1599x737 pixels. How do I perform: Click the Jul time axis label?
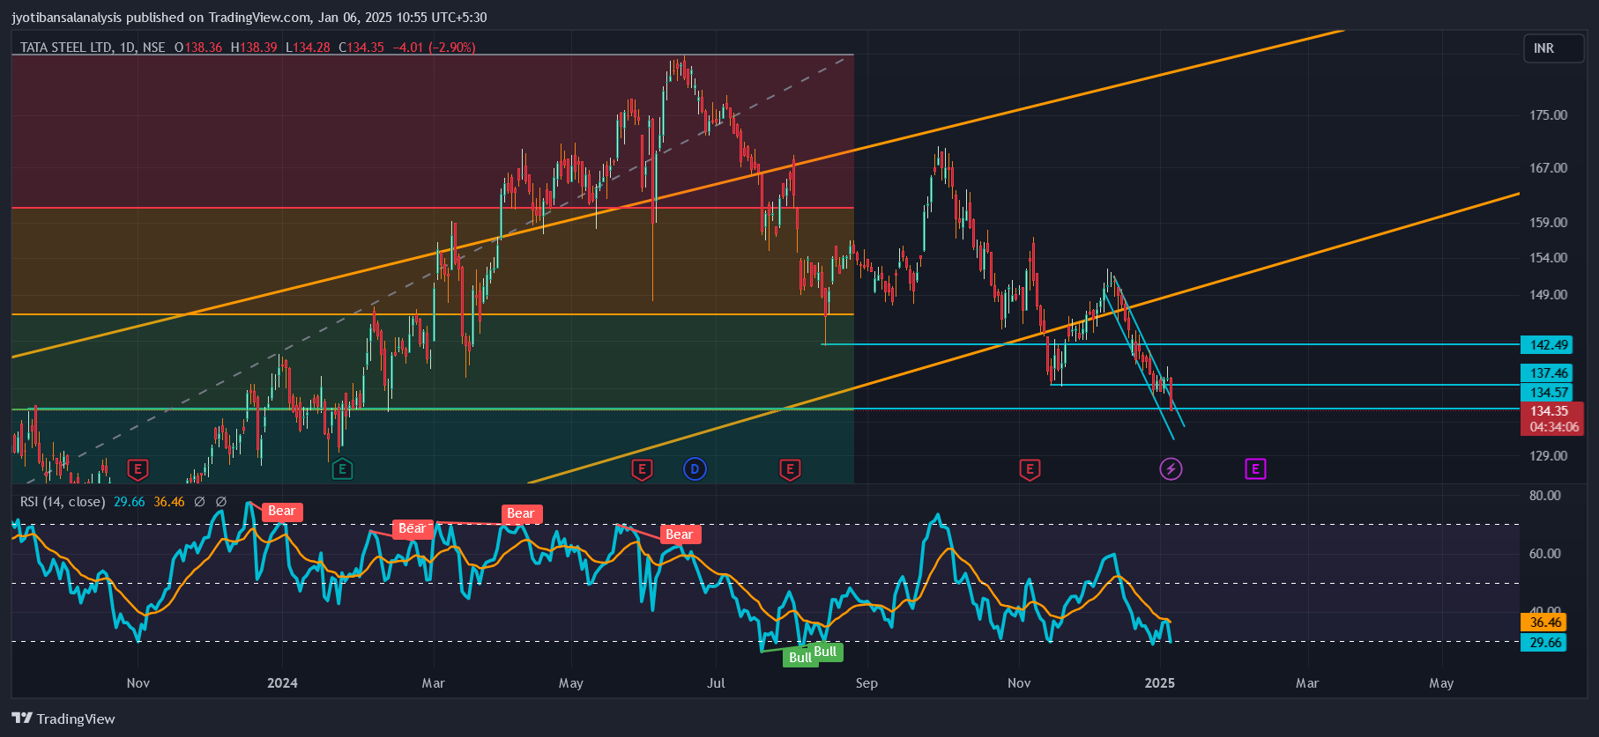716,683
